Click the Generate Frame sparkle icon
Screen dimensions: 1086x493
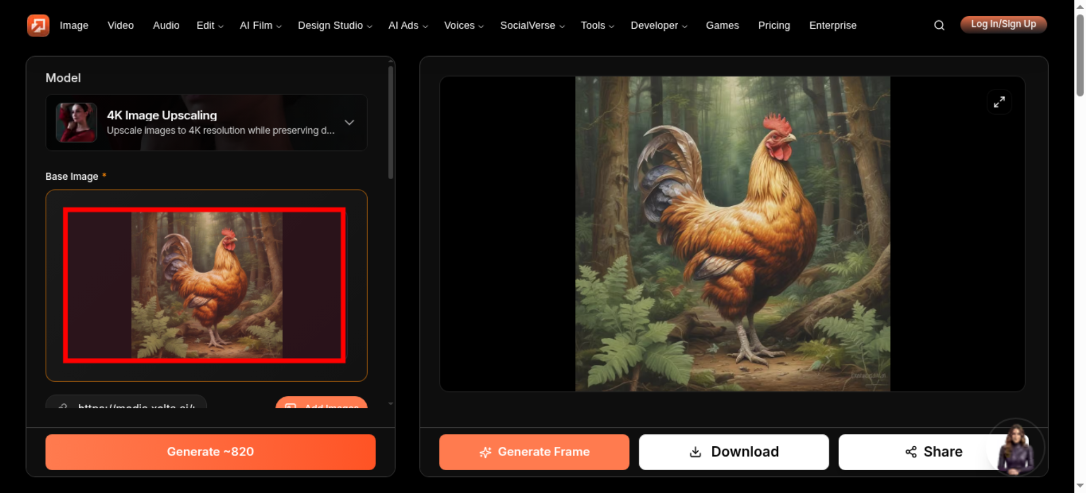point(485,452)
